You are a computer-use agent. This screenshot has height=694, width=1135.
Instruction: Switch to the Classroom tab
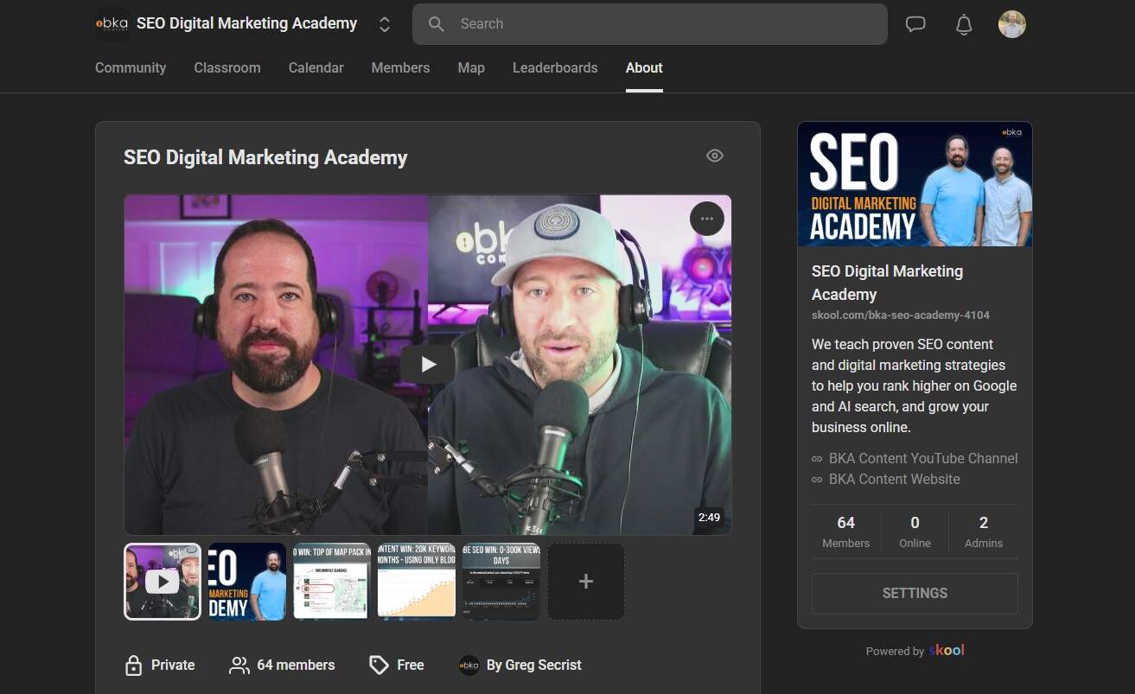[226, 67]
